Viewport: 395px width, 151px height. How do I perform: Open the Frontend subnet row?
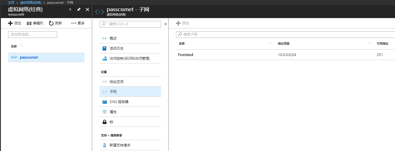click(x=186, y=55)
